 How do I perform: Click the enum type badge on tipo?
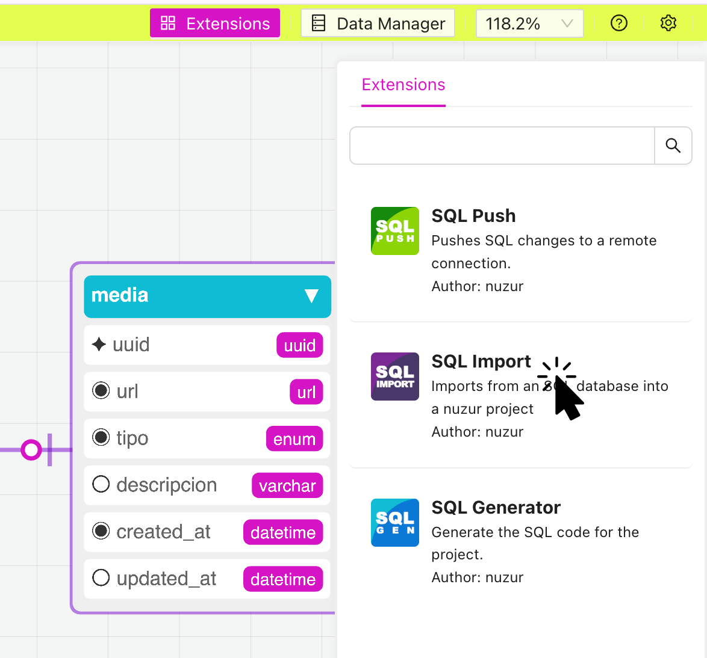point(294,438)
